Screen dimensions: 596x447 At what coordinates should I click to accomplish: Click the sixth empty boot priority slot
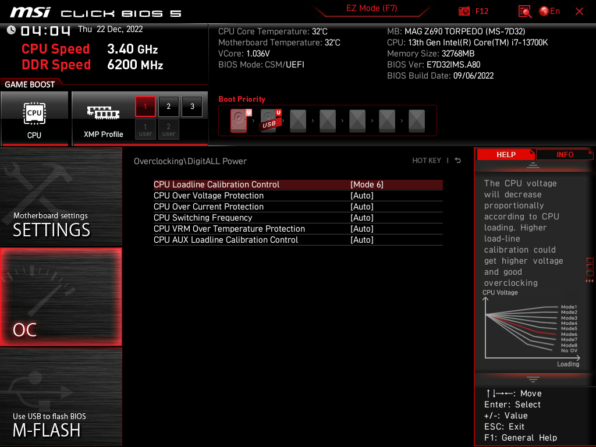click(387, 121)
